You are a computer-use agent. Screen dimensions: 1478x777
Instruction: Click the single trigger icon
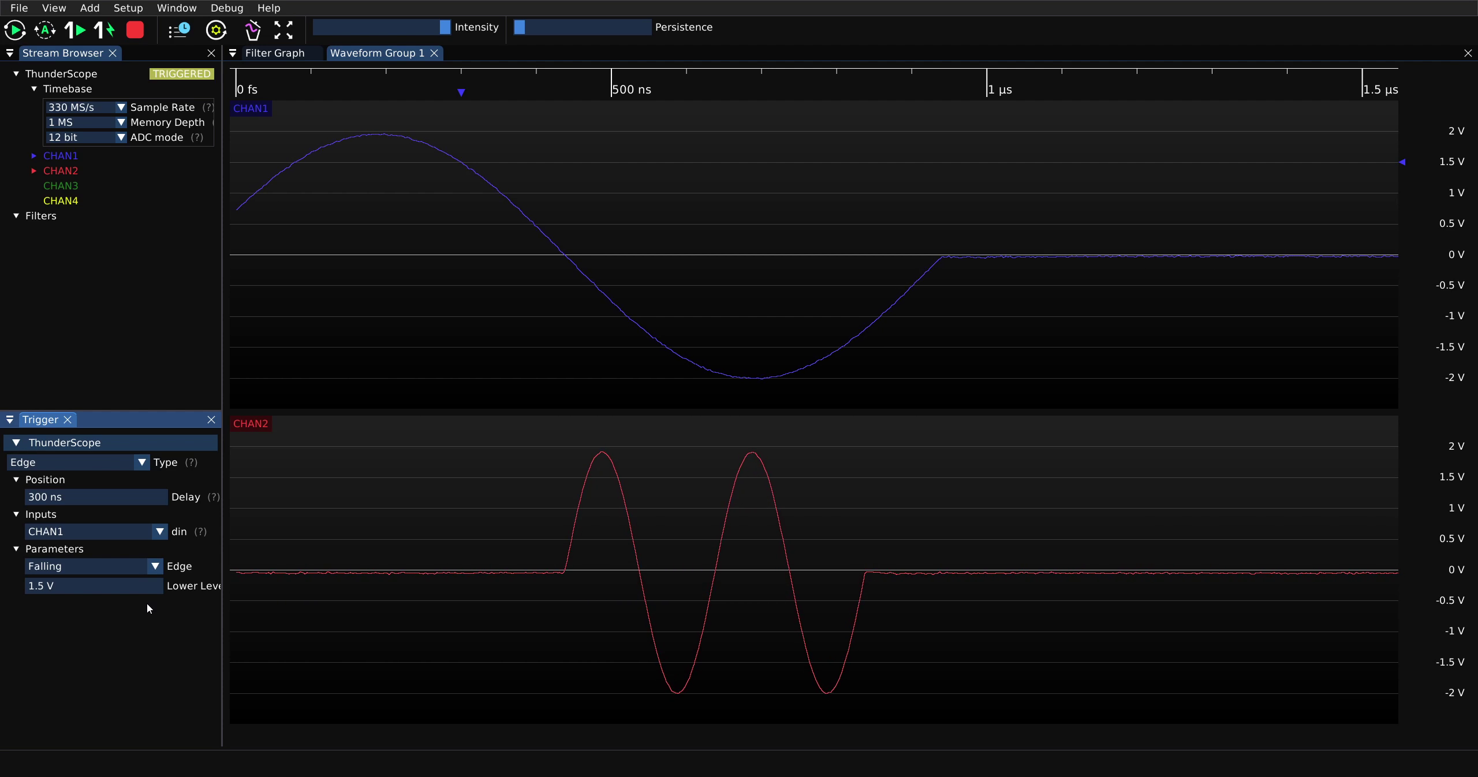coord(75,30)
